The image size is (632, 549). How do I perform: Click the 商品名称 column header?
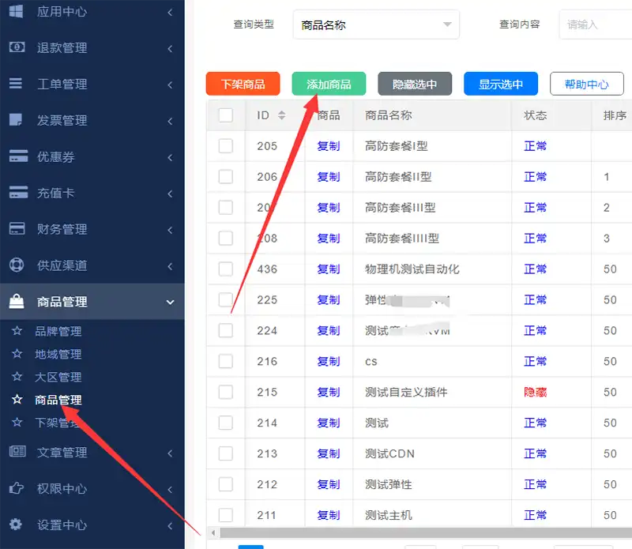tap(389, 115)
